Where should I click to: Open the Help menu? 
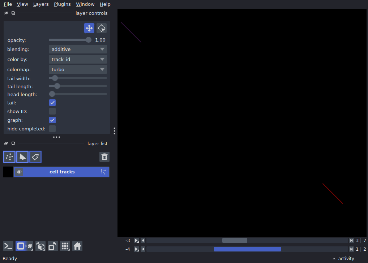(x=105, y=4)
